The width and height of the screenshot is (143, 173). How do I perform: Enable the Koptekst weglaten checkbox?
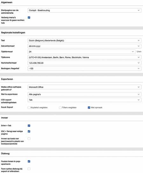point(29,108)
